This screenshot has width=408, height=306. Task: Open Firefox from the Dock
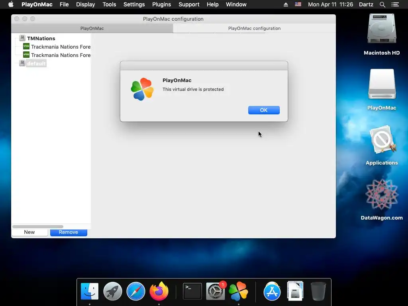click(x=159, y=291)
